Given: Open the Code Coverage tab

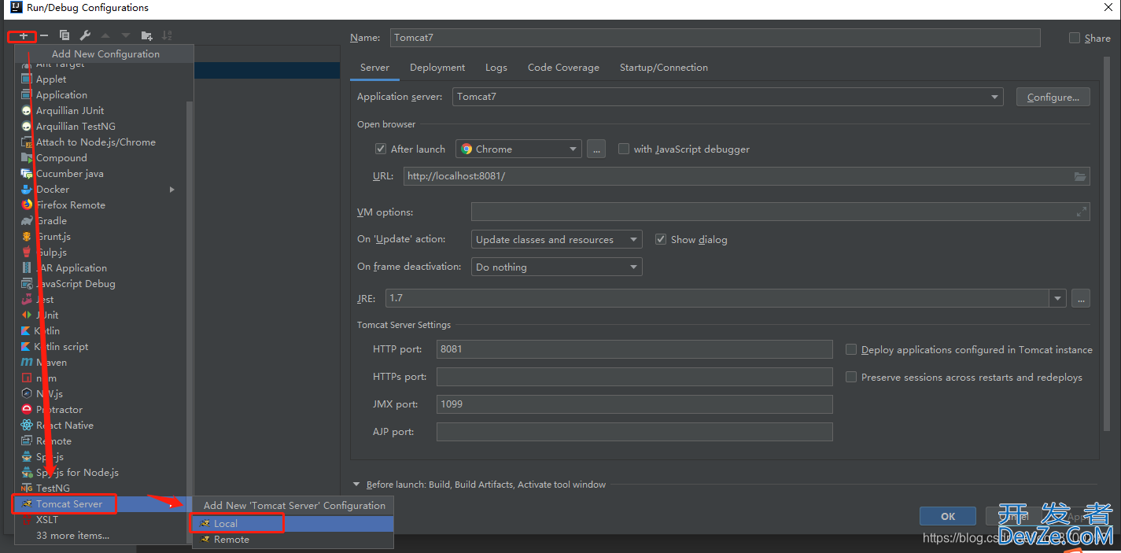Looking at the screenshot, I should (563, 68).
